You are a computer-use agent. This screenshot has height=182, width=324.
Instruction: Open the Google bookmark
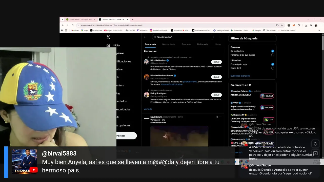pos(256,30)
